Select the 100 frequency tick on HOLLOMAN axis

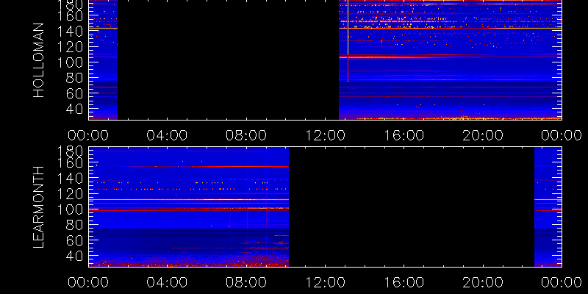pos(71,62)
